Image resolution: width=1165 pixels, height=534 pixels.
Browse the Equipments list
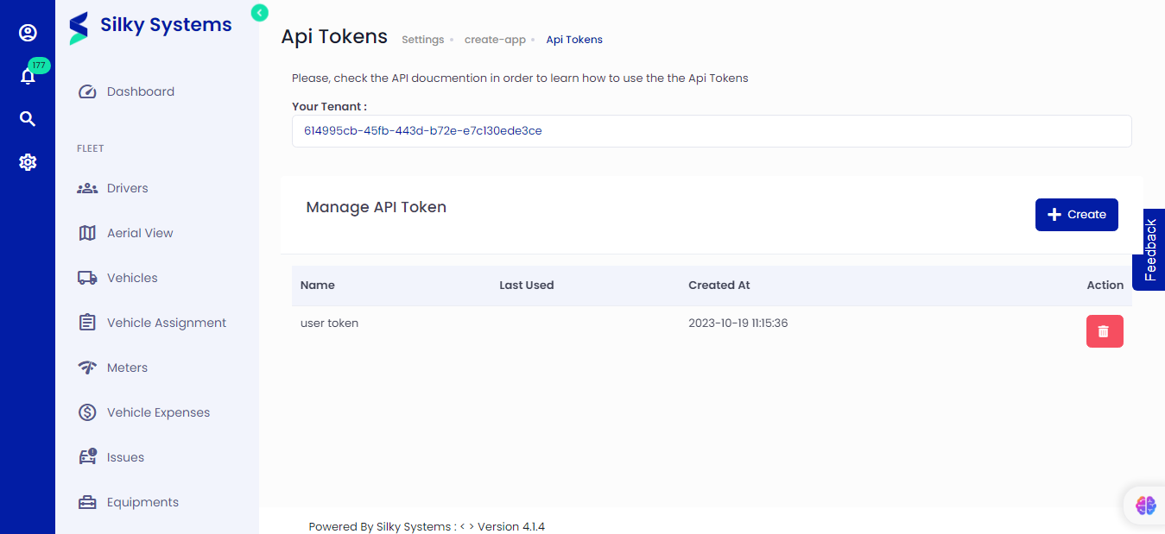tap(142, 502)
